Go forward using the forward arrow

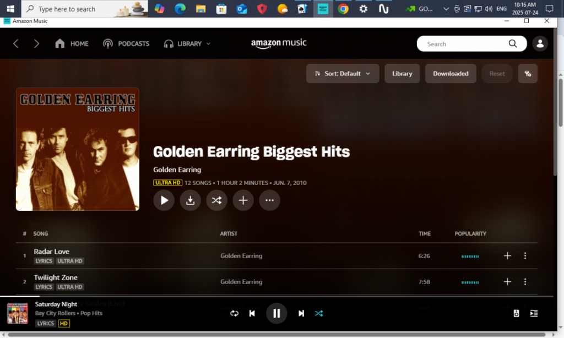coord(36,44)
